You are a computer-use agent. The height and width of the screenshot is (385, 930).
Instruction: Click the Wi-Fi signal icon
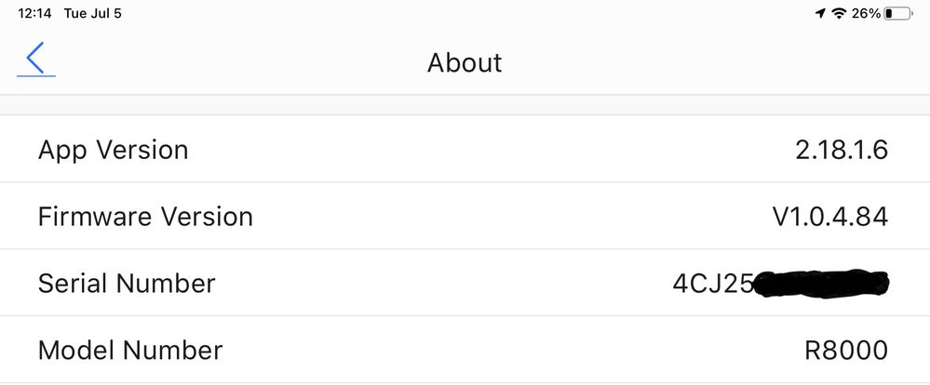(x=839, y=14)
